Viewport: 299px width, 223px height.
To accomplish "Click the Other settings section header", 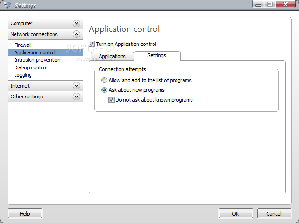I will click(45, 97).
